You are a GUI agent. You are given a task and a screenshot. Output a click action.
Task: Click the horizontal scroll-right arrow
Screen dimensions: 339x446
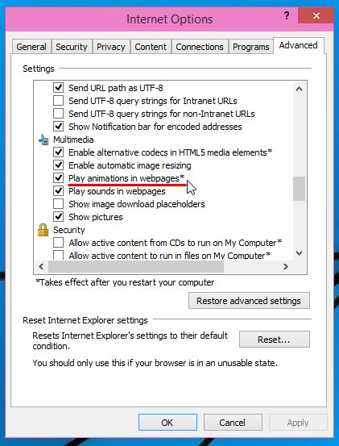pos(286,266)
